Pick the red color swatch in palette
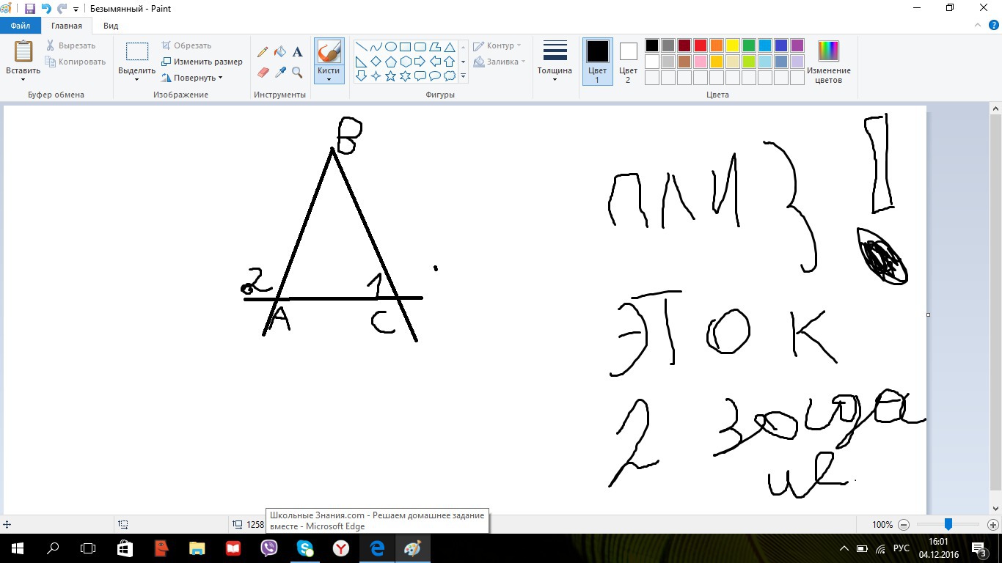The image size is (1002, 563). click(700, 45)
